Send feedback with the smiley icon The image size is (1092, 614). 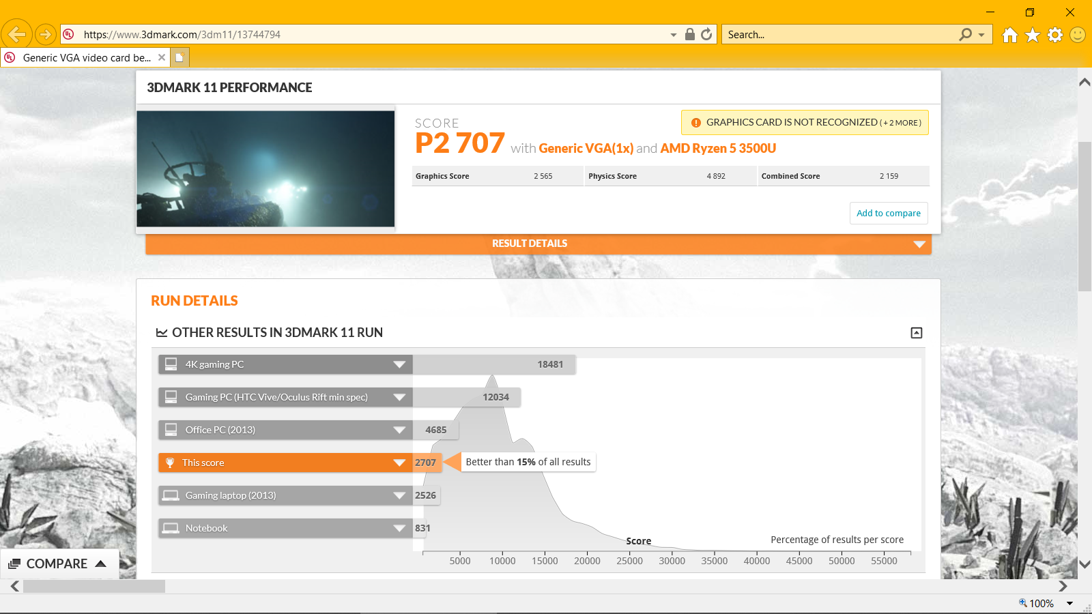(1078, 35)
